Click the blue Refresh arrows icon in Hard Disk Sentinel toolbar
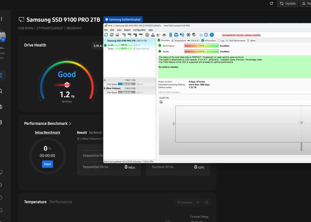Screen dimensions: 311x222 click(x=106, y=35)
